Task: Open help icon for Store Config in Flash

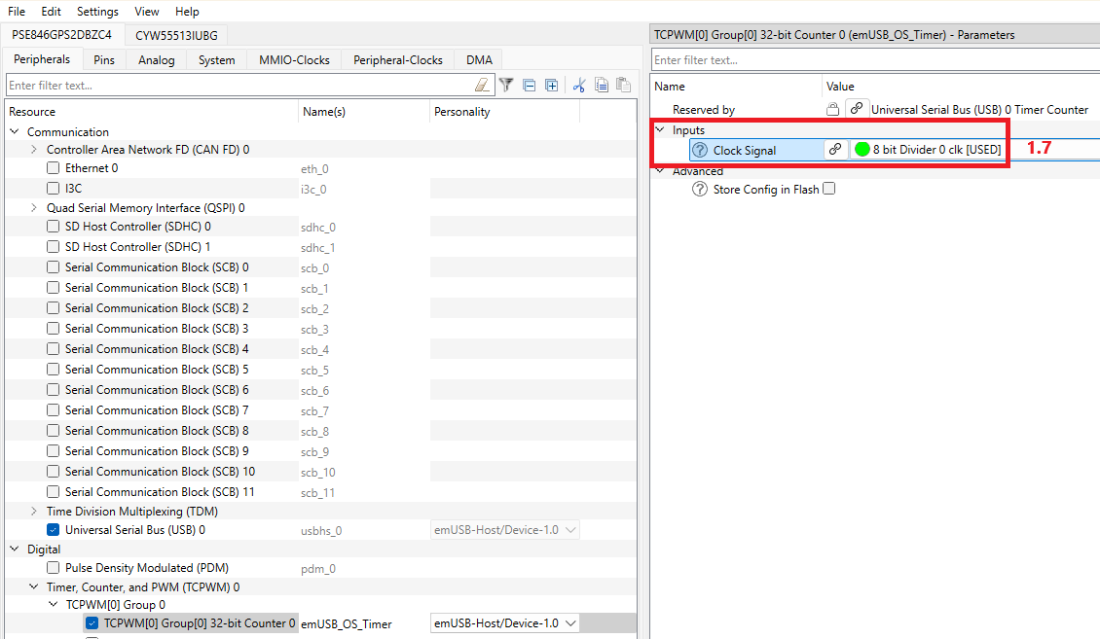Action: click(x=699, y=190)
